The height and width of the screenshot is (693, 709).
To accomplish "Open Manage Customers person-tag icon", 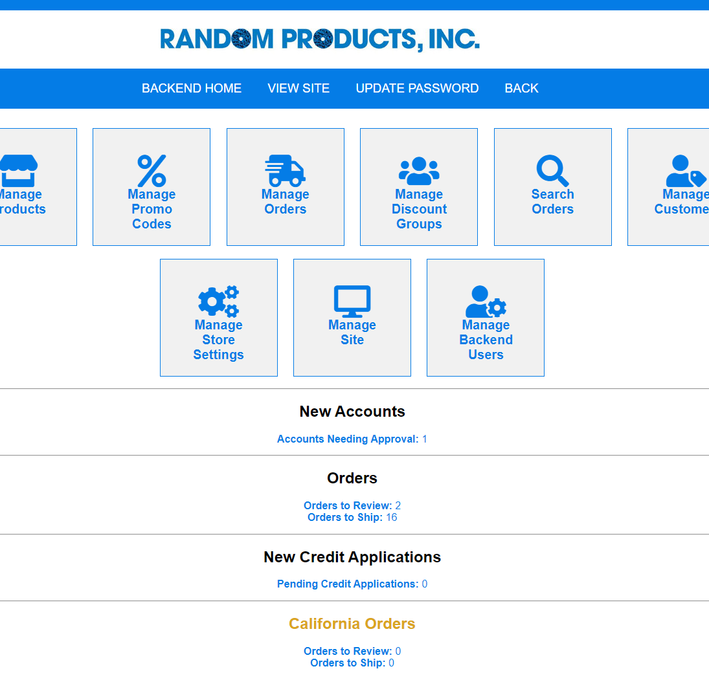I will point(685,171).
